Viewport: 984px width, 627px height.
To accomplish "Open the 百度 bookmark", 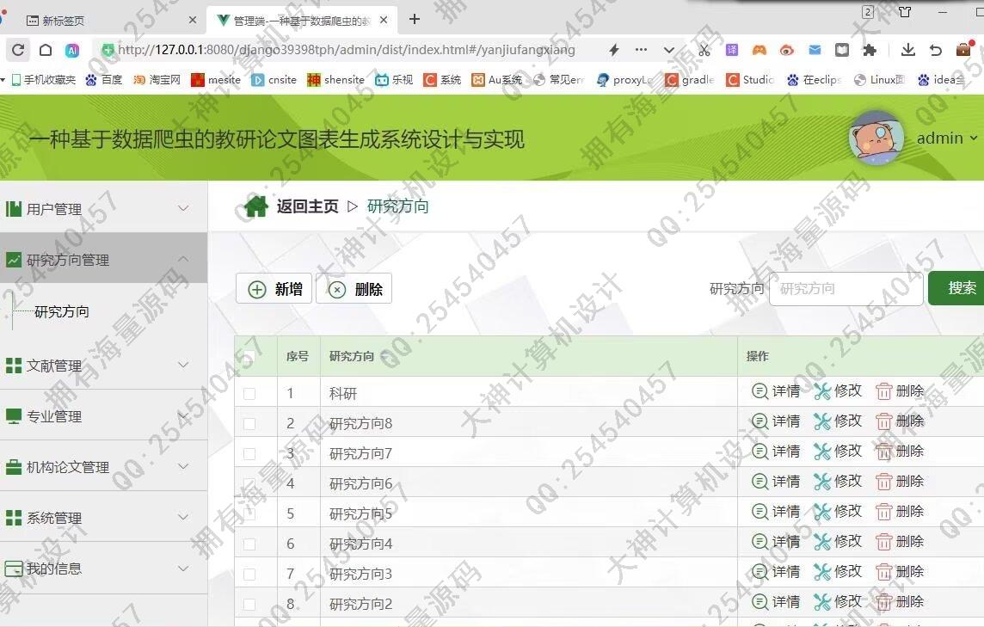I will pos(104,80).
